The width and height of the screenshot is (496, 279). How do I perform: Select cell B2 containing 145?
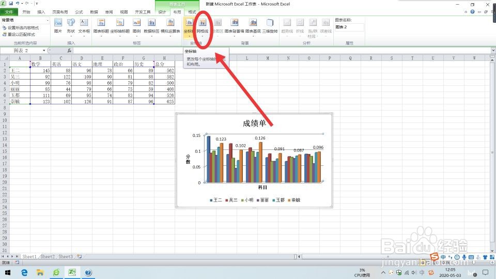coord(40,71)
